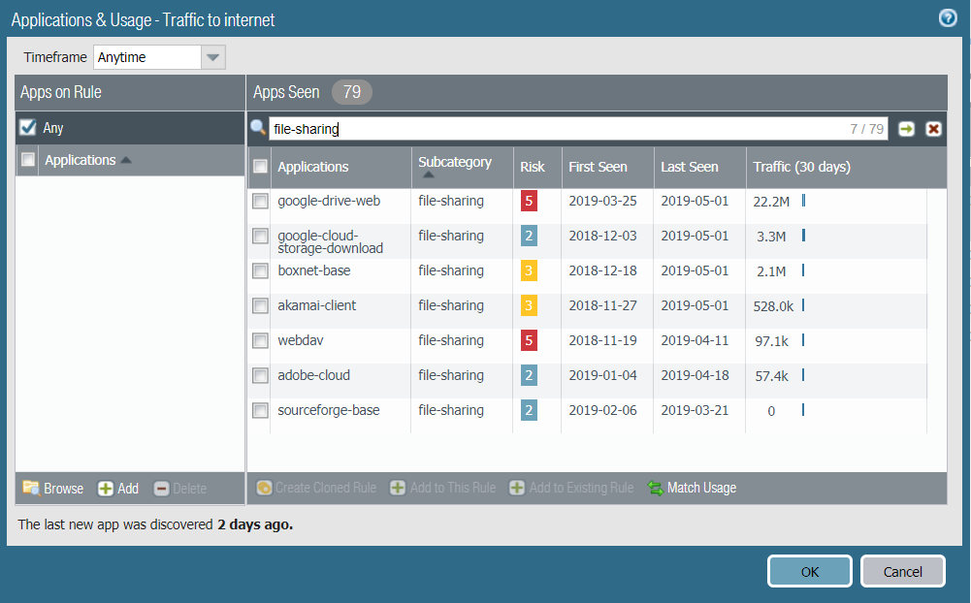The height and width of the screenshot is (603, 971).
Task: Click yellow risk 3 badge for akamai-client
Action: click(x=529, y=305)
